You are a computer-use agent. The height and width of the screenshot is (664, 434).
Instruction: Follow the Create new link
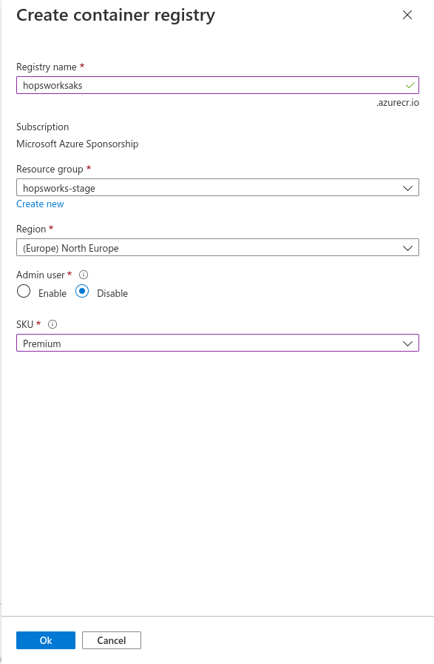coord(40,204)
